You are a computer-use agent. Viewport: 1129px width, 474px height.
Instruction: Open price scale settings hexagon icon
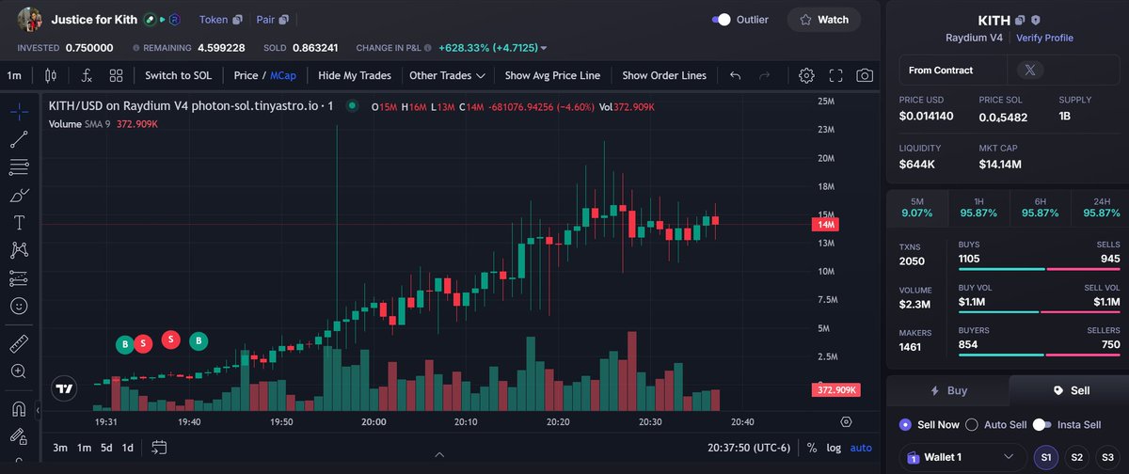[846, 422]
